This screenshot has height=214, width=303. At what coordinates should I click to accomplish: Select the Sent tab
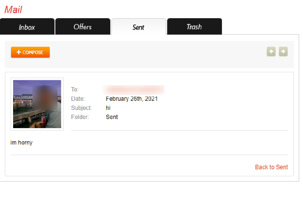click(139, 27)
